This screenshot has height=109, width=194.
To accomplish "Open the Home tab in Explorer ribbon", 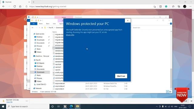I will (x=41, y=24).
